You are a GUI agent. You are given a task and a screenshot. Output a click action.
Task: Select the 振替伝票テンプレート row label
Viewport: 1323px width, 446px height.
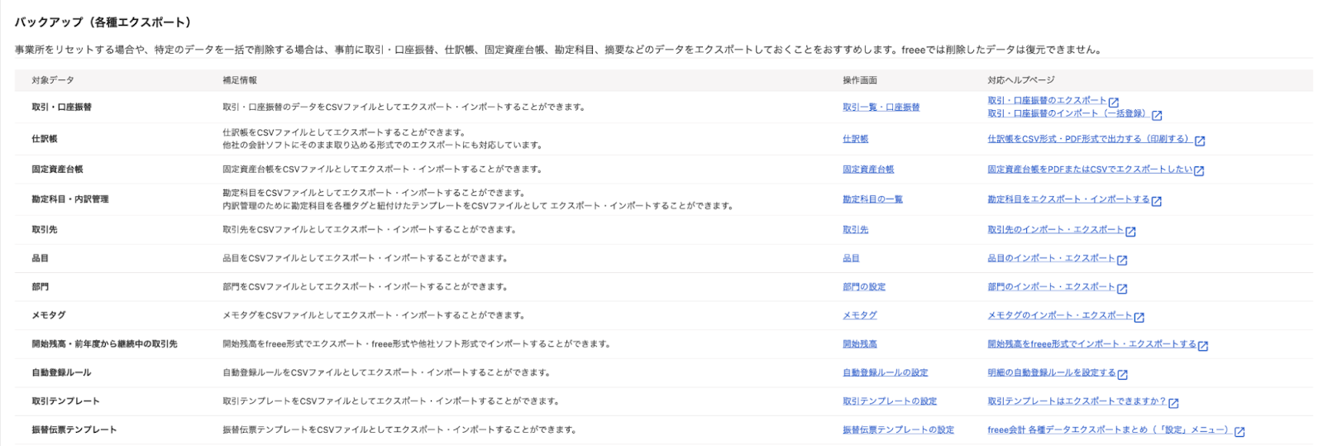coord(74,430)
